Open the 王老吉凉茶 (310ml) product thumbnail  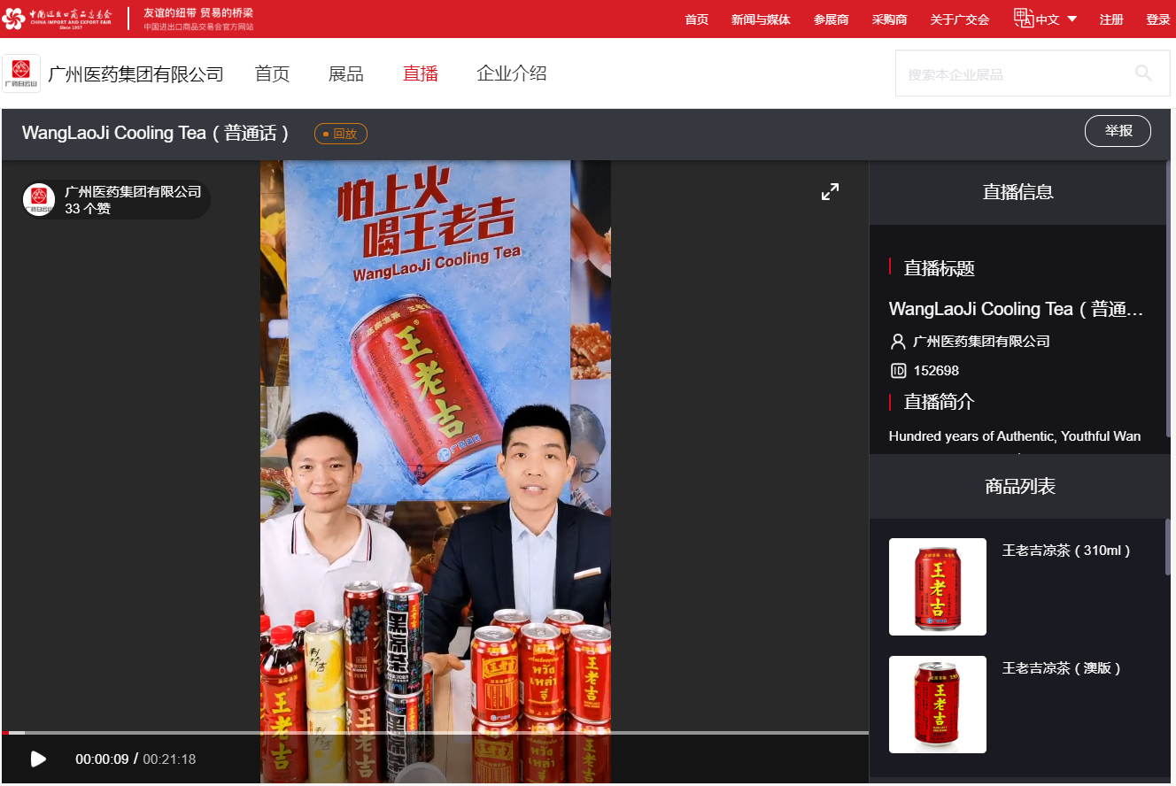[x=937, y=587]
